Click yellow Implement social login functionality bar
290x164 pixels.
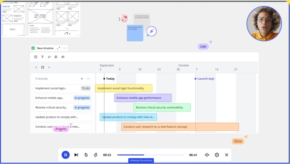124,88
